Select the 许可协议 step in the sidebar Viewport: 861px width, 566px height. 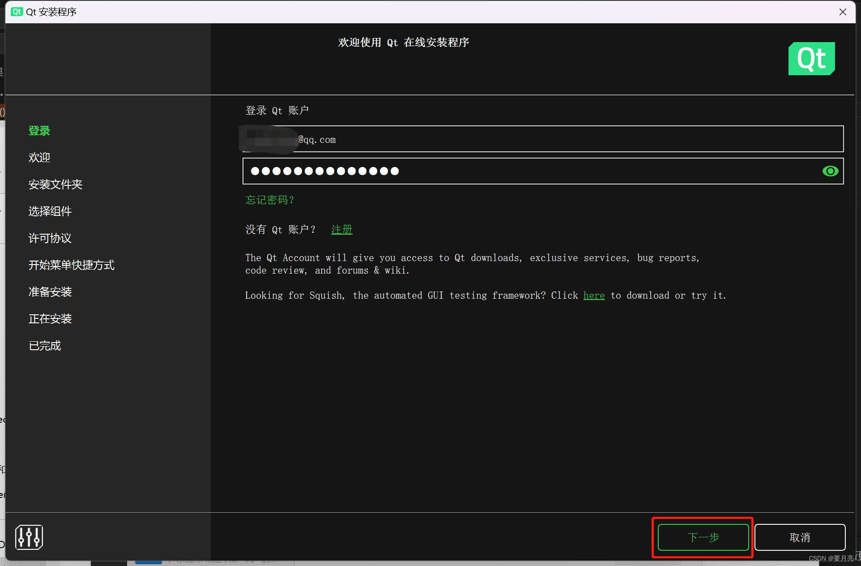click(x=50, y=238)
